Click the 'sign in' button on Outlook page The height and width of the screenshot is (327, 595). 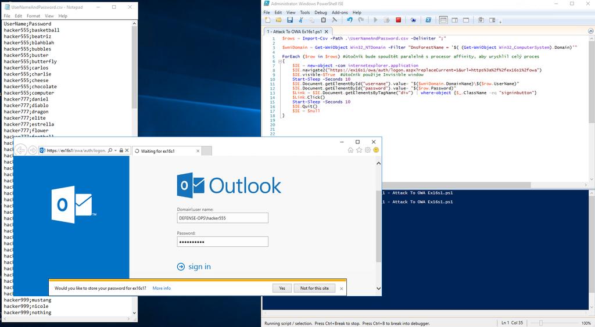(194, 267)
